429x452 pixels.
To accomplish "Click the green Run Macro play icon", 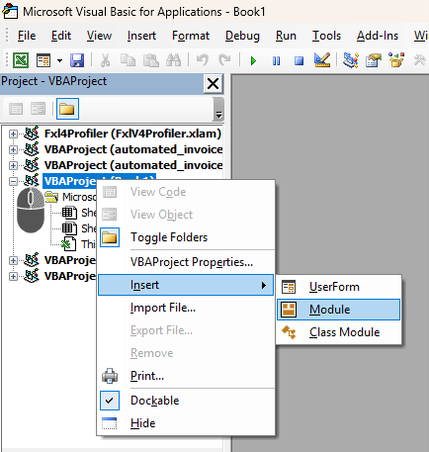I will pos(253,61).
